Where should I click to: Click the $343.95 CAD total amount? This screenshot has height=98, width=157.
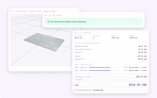138,85
